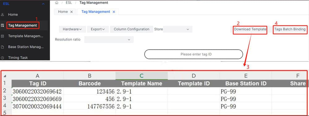Switch to the Tag Management tab
This screenshot has width=309, height=116.
96,12
